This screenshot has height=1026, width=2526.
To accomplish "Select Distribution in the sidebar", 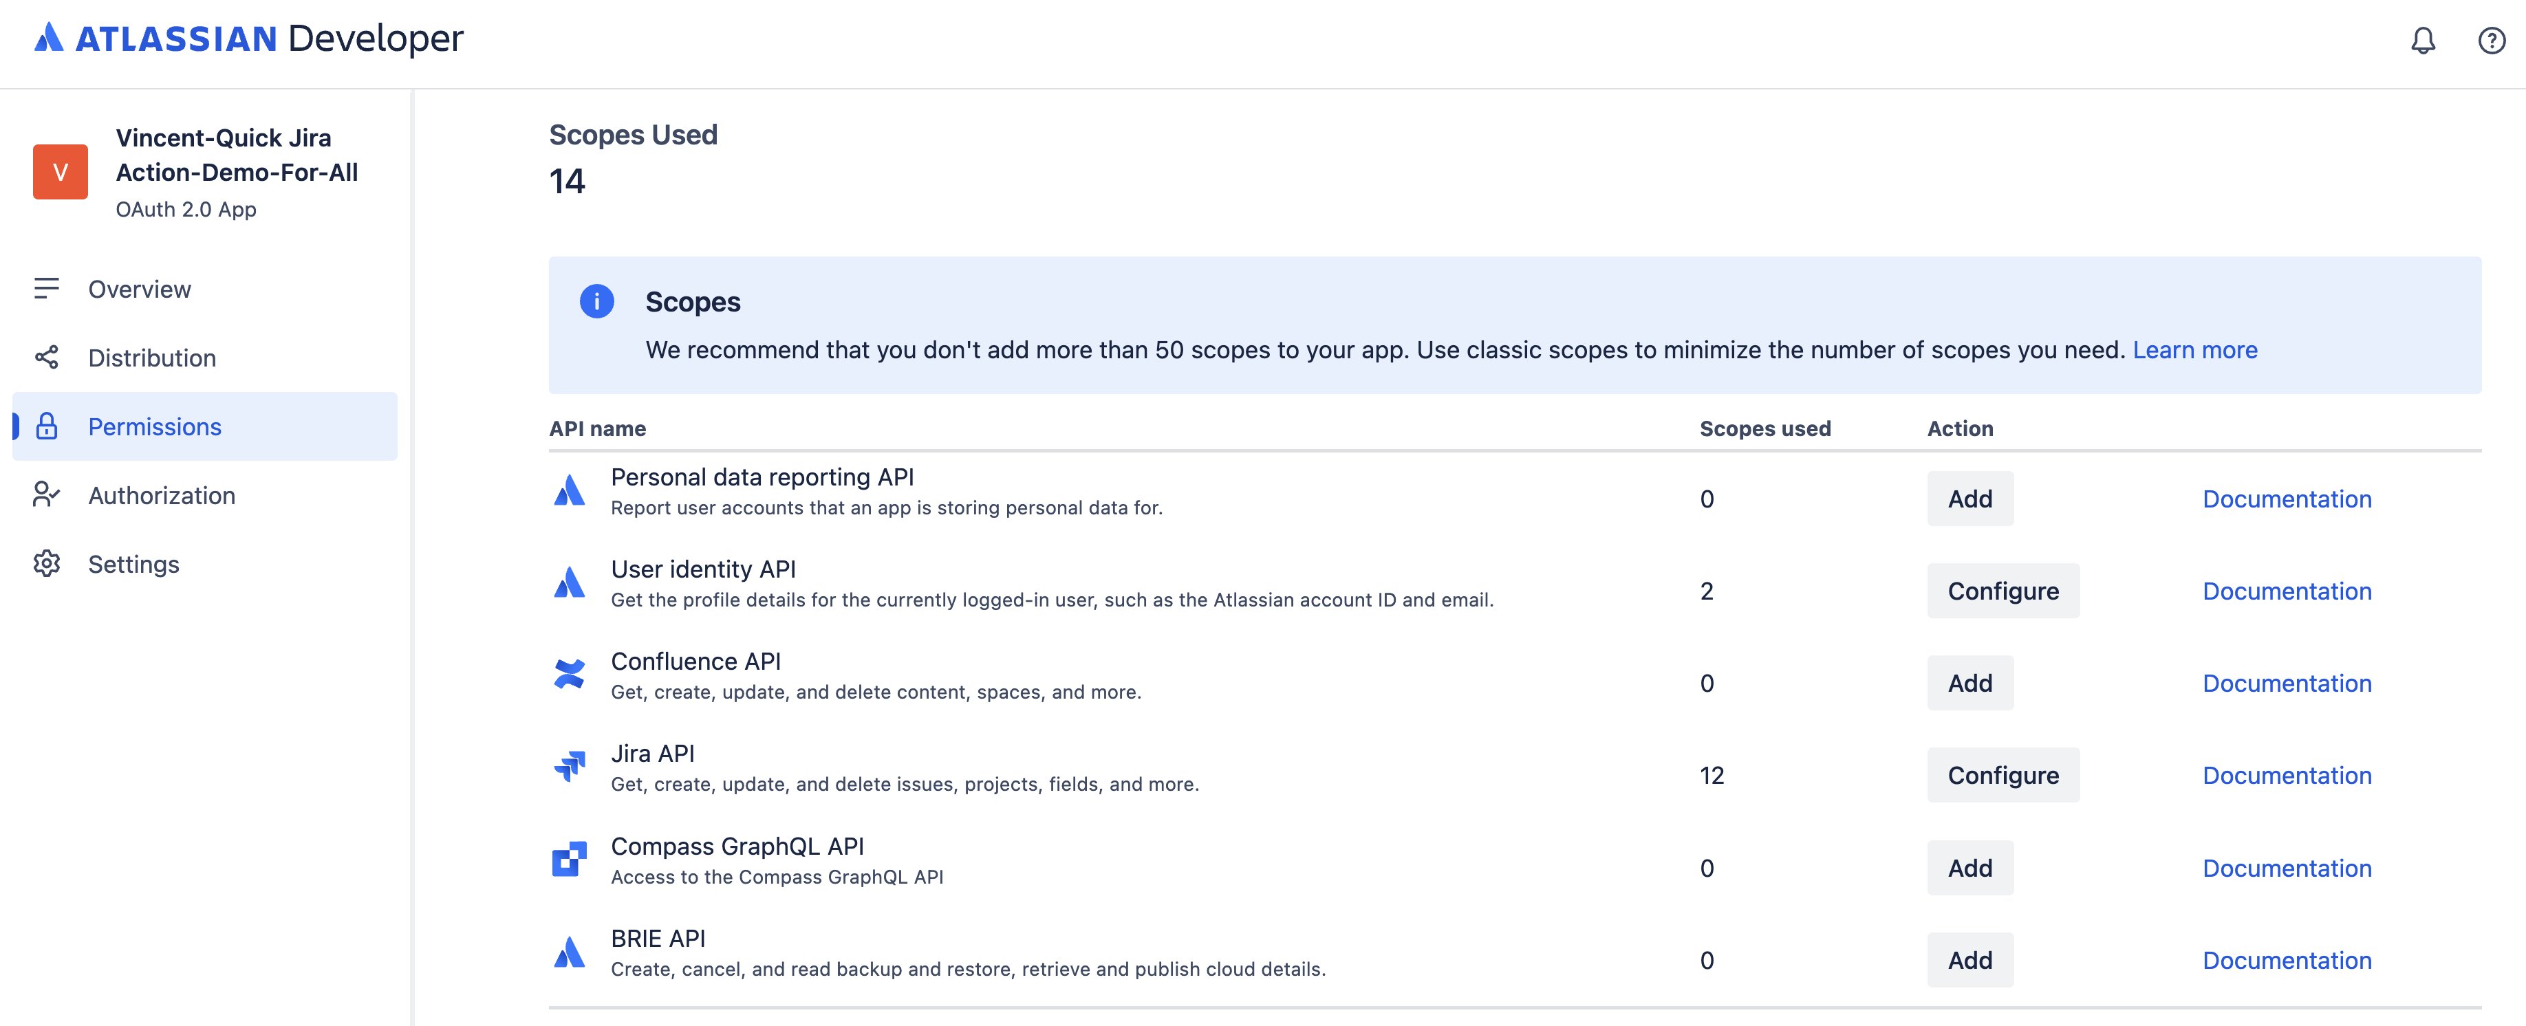I will coord(152,358).
